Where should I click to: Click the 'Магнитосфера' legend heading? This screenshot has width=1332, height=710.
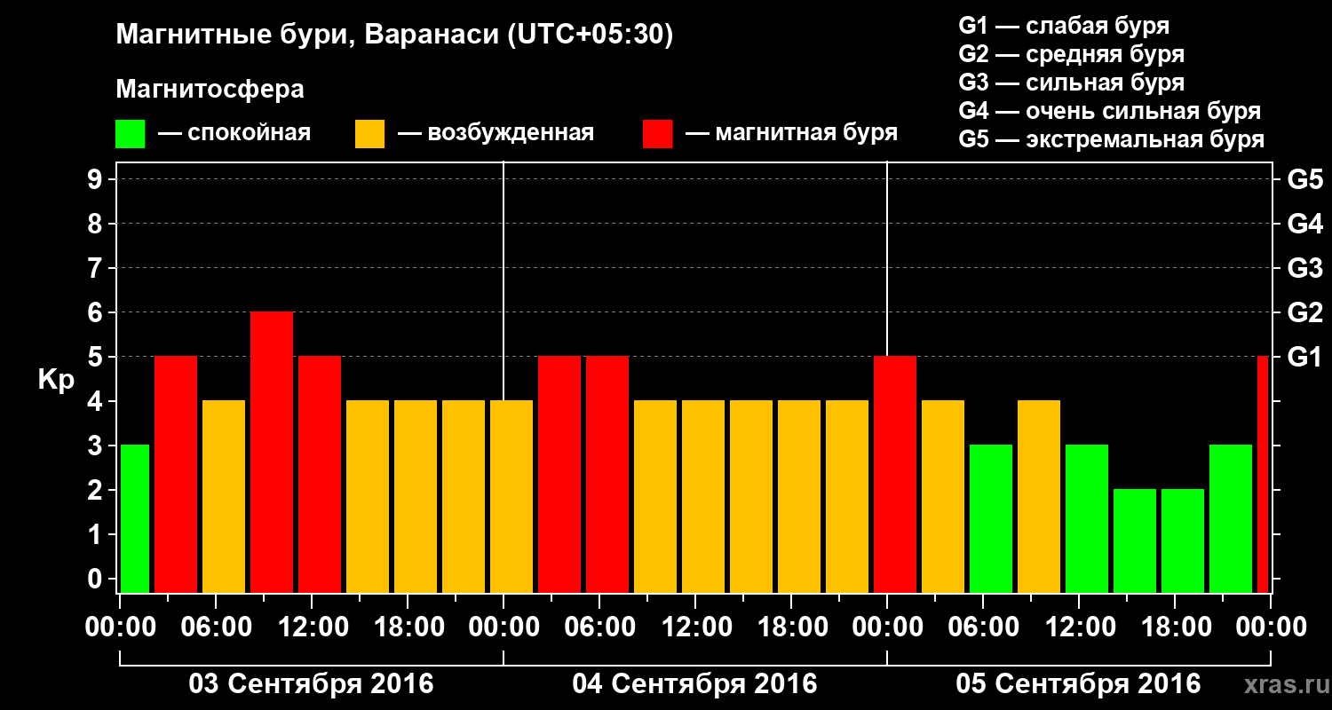[210, 90]
